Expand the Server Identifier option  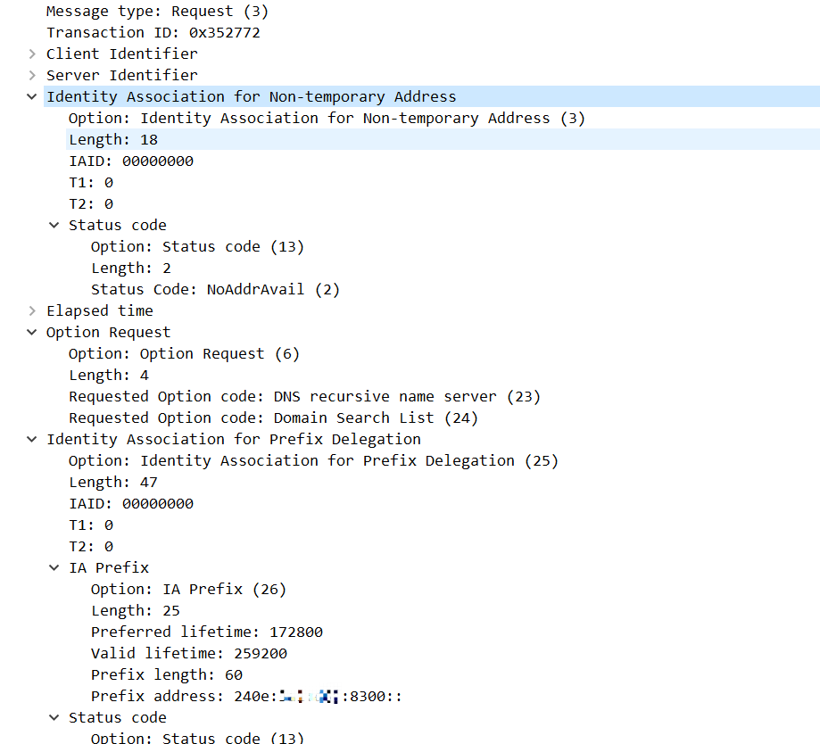coord(33,75)
